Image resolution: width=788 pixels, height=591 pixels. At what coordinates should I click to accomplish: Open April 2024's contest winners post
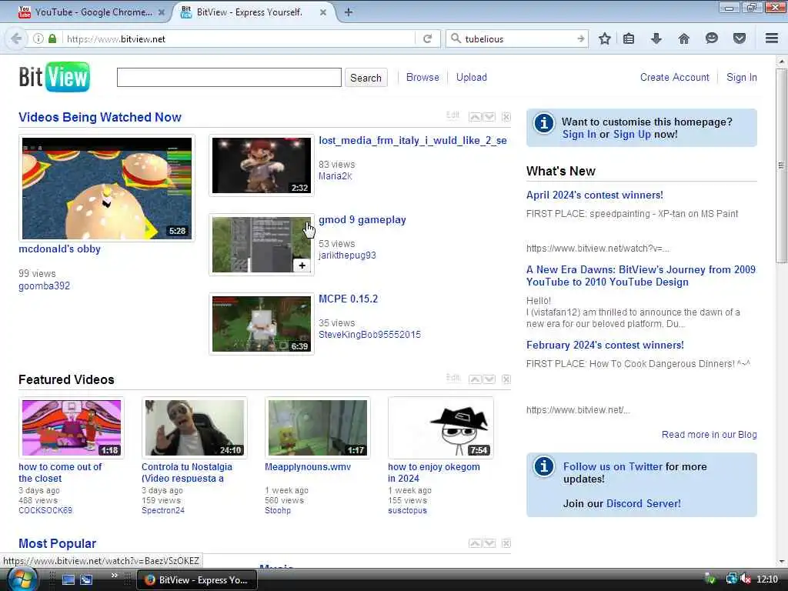pos(595,195)
